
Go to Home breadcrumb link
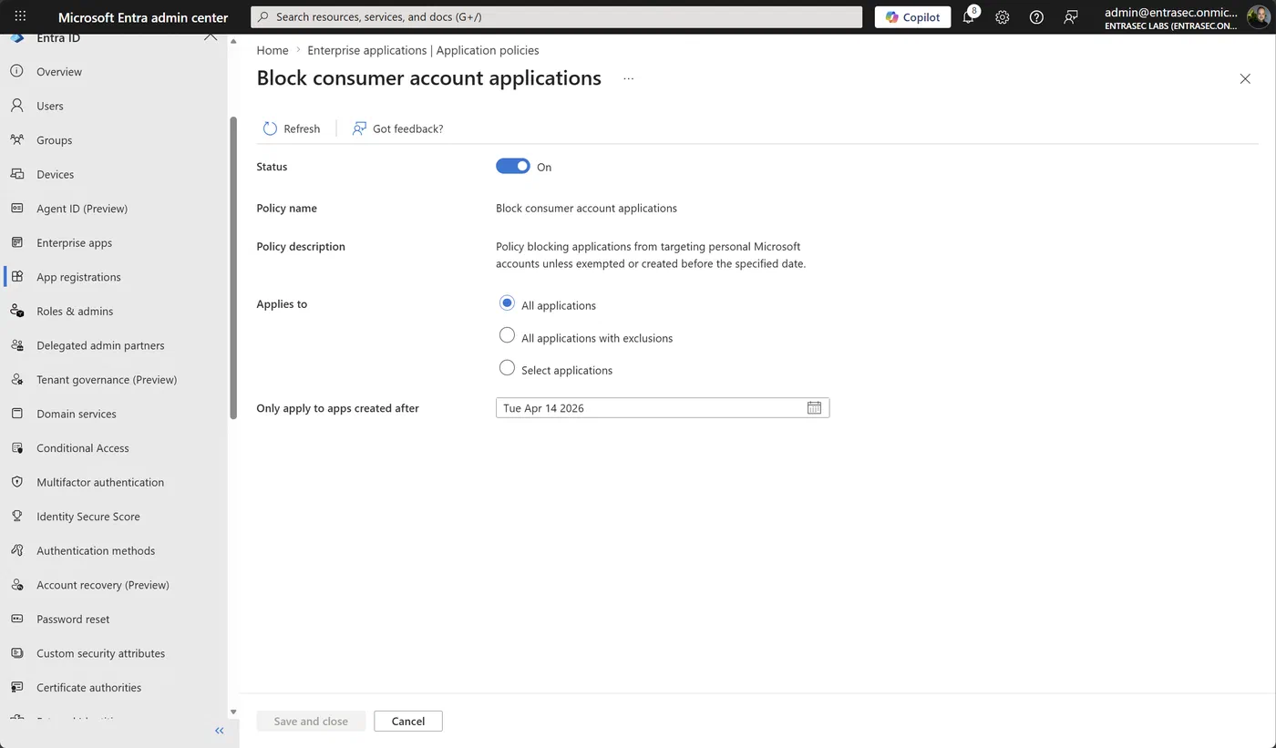pos(273,50)
